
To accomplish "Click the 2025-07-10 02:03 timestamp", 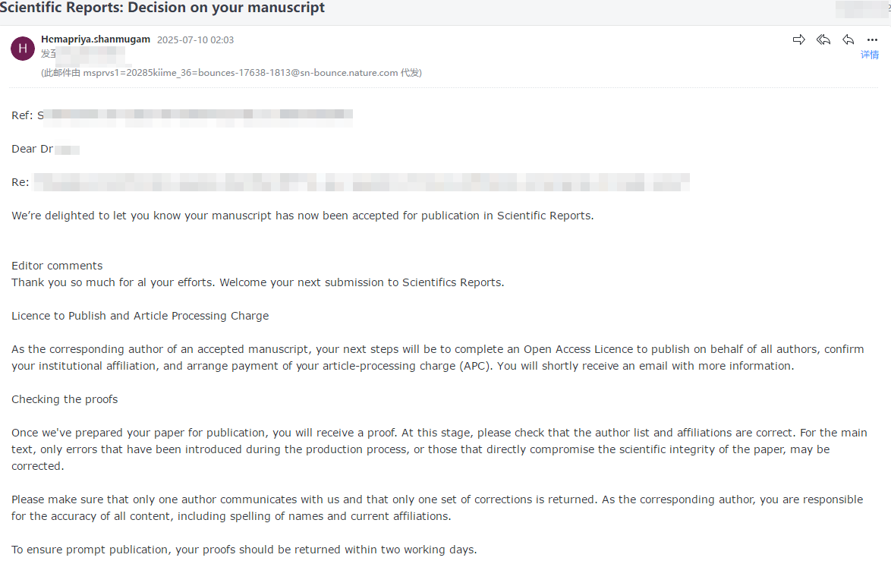I will click(195, 40).
